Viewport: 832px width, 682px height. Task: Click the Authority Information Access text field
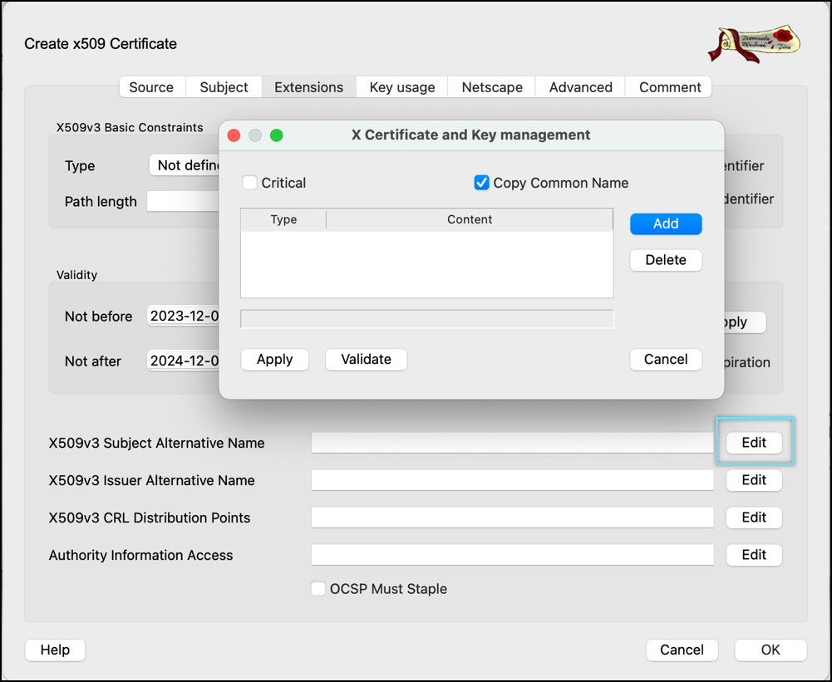[512, 555]
